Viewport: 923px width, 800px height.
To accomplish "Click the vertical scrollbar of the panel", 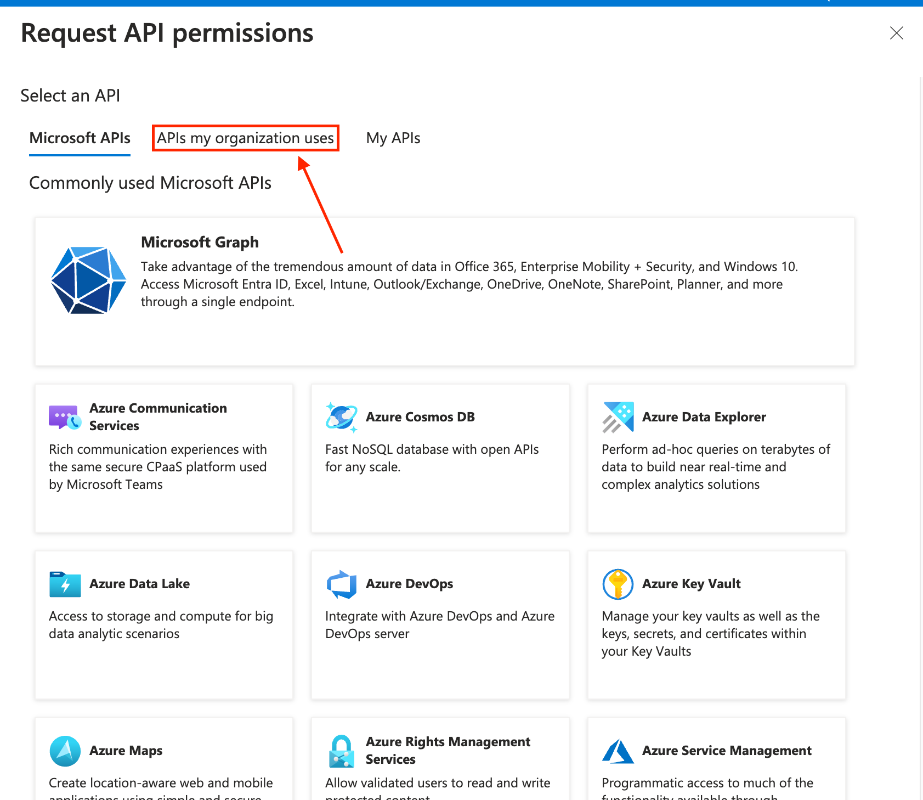I will (920, 438).
